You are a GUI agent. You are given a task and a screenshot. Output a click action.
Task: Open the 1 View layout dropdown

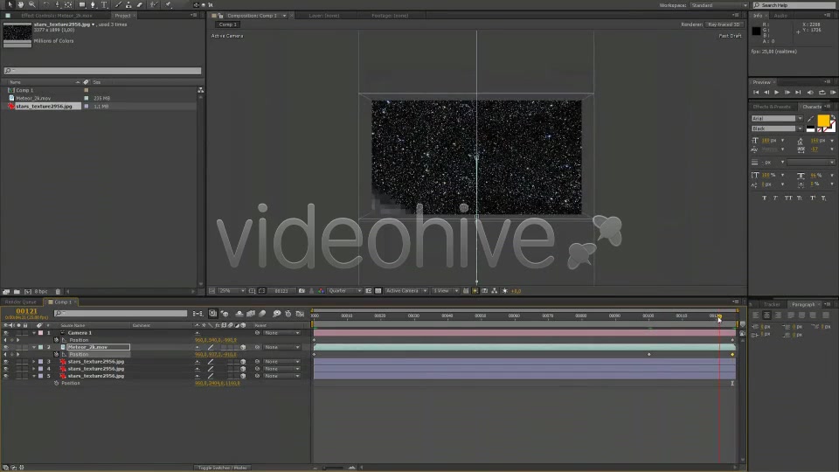coord(445,290)
